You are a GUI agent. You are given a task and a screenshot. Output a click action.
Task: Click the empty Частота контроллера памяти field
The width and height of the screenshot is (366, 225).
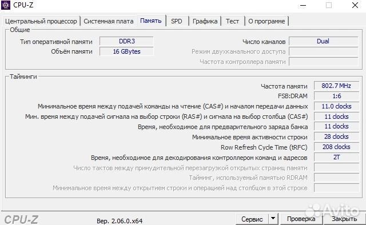coord(323,62)
